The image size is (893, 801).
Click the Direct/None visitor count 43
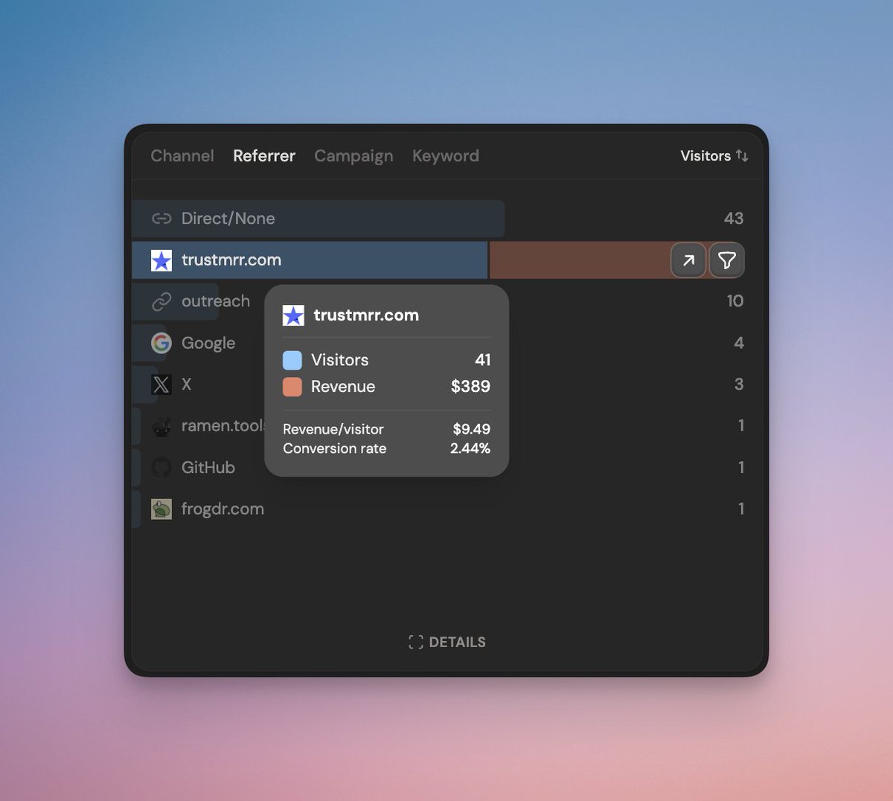pyautogui.click(x=734, y=218)
